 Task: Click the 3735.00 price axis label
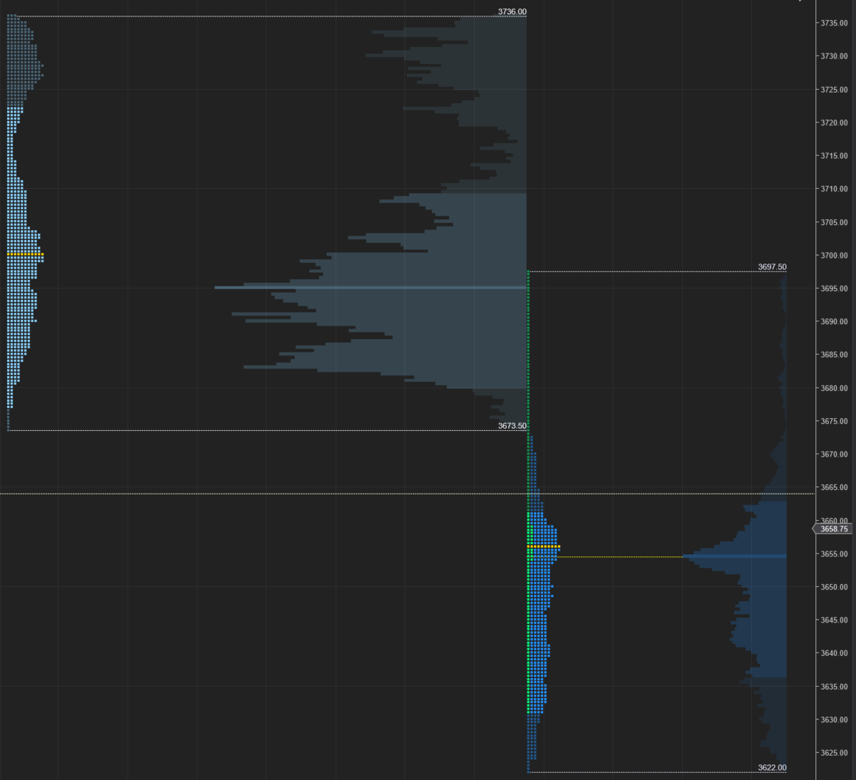834,23
